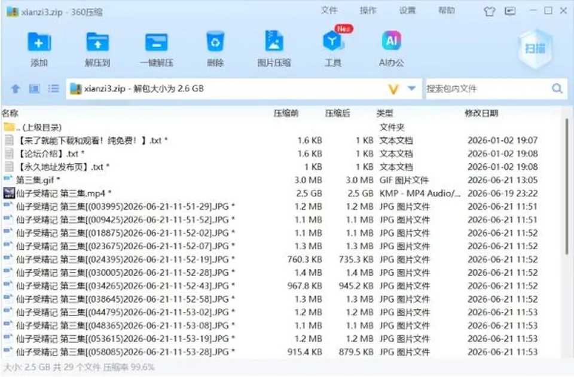Image resolution: width=574 pixels, height=377 pixels.
Task: Click the orange V icon in the address bar
Action: click(x=393, y=89)
